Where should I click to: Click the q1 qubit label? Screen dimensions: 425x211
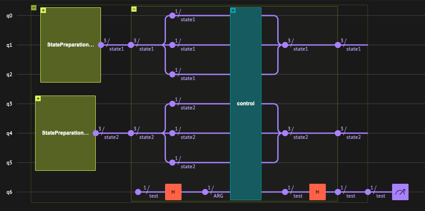click(10, 45)
